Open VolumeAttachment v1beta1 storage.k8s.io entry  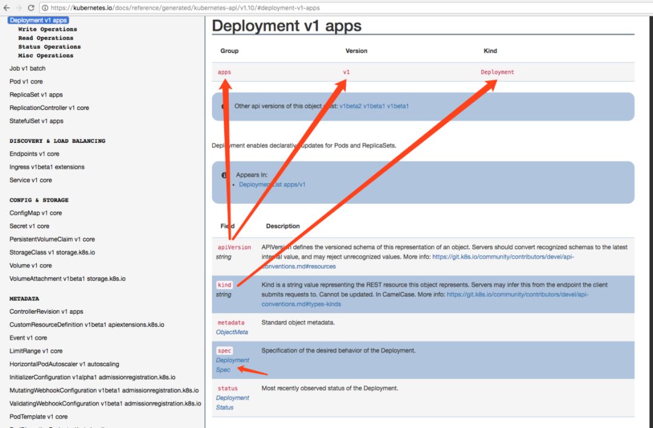(68, 279)
